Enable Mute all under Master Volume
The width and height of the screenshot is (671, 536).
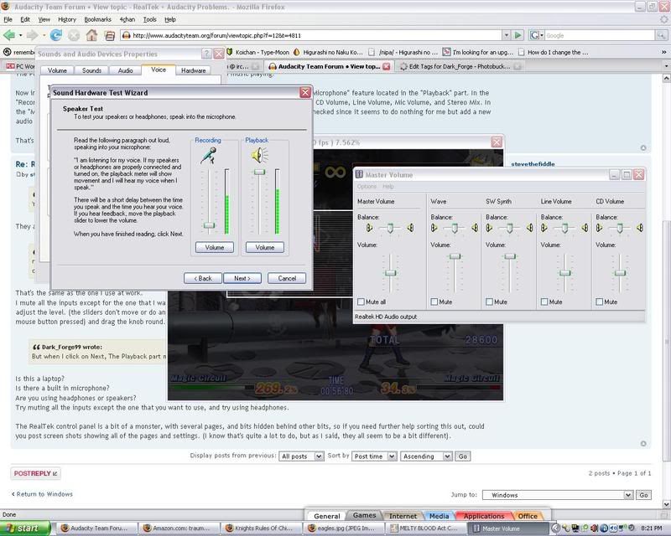coord(362,301)
